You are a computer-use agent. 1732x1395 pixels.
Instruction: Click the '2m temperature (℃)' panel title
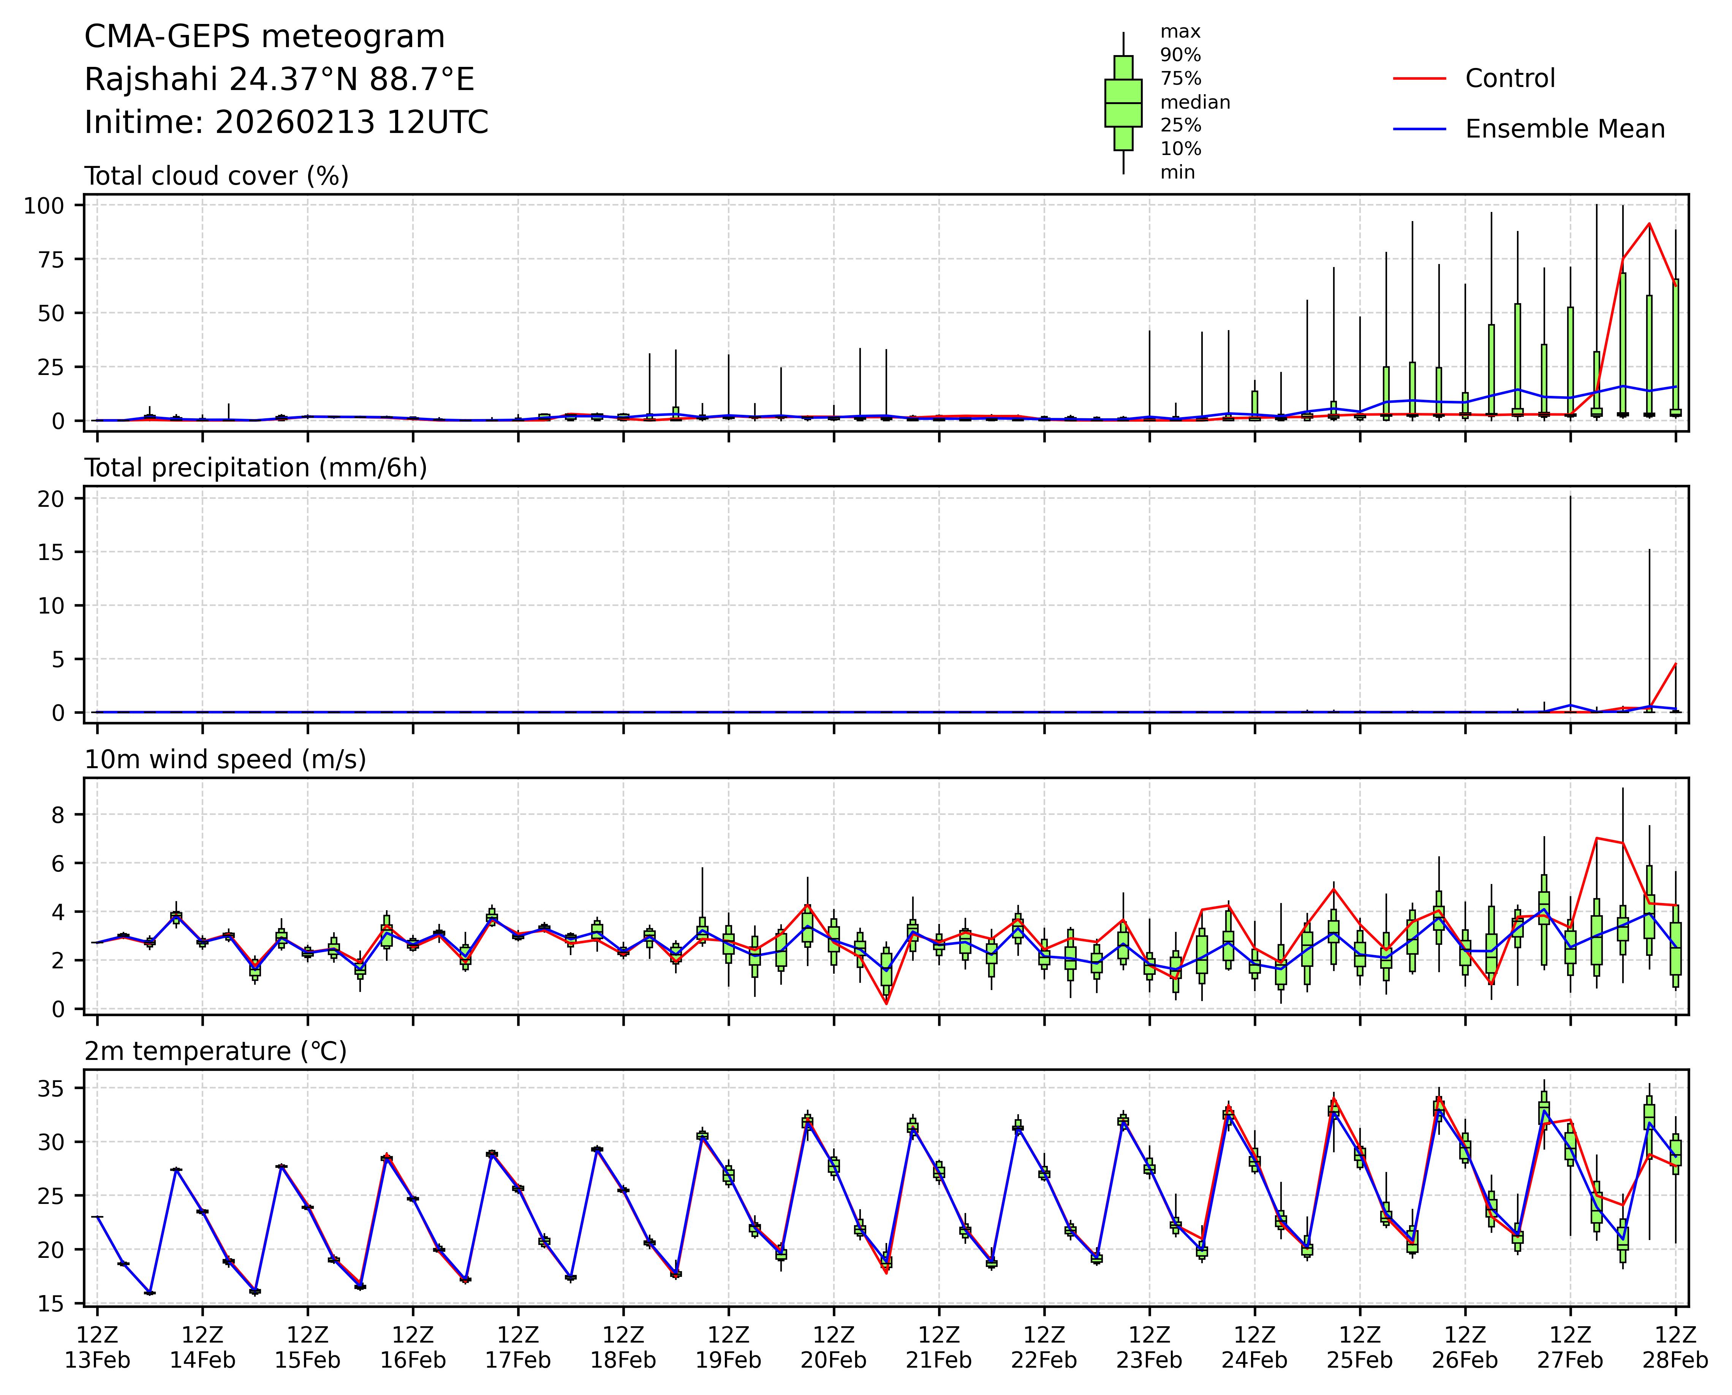(215, 1051)
